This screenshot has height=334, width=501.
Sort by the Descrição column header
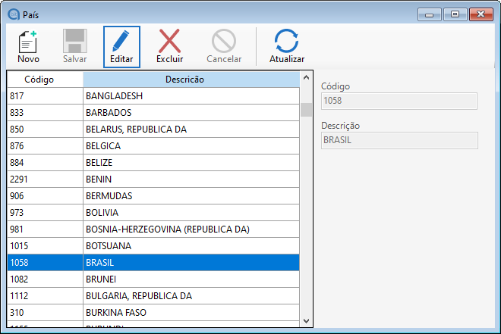191,80
